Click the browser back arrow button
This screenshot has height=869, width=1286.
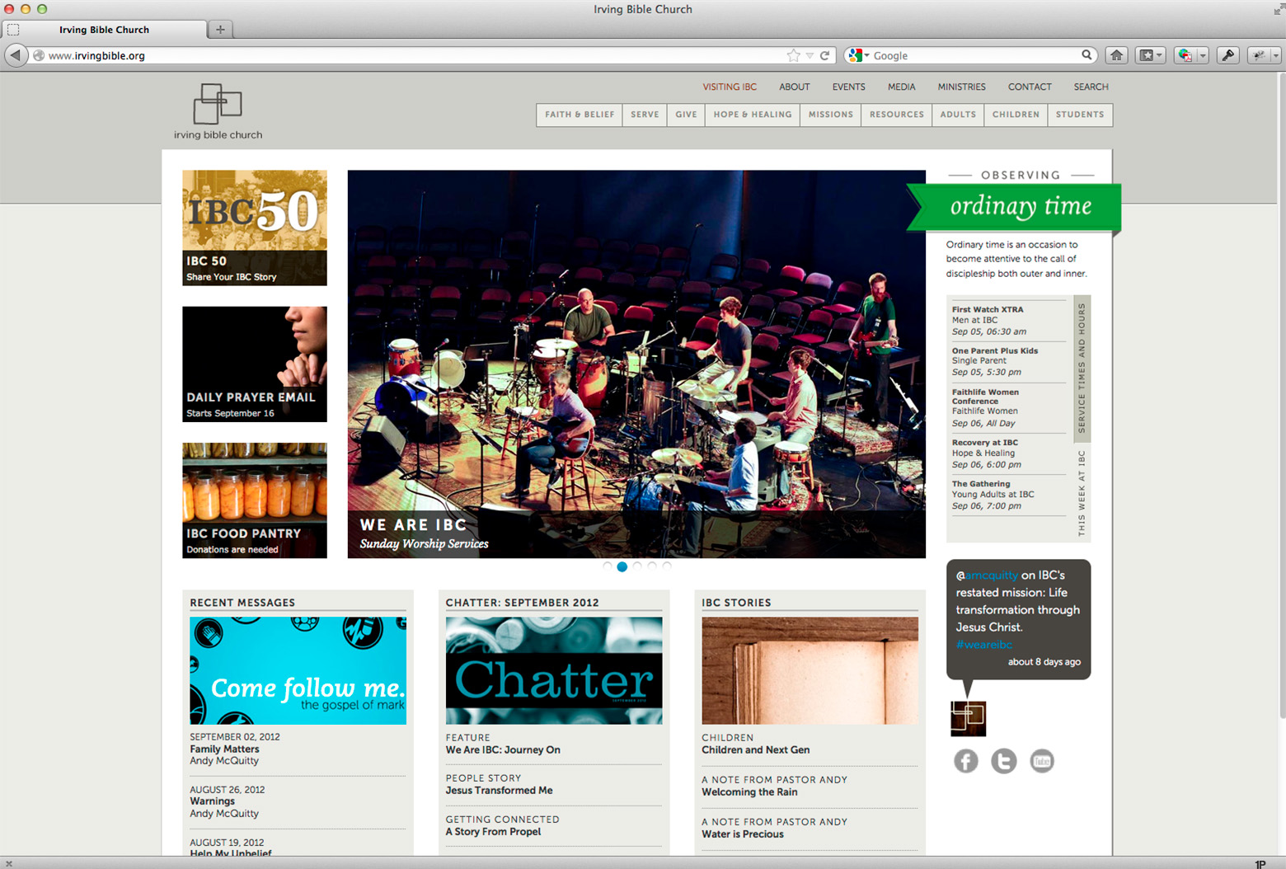pos(16,55)
